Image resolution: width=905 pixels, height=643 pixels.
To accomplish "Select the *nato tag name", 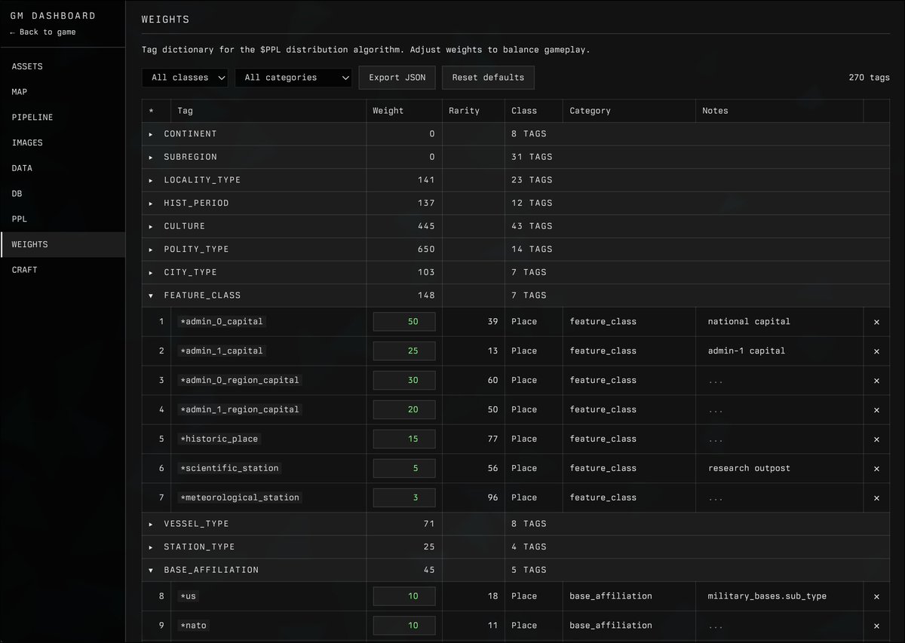I will tap(193, 626).
